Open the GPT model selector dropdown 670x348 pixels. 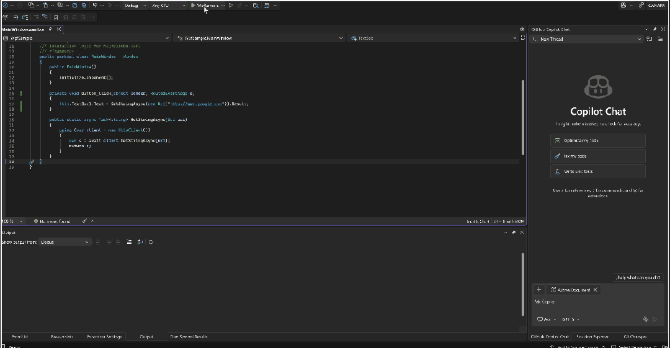pyautogui.click(x=571, y=319)
